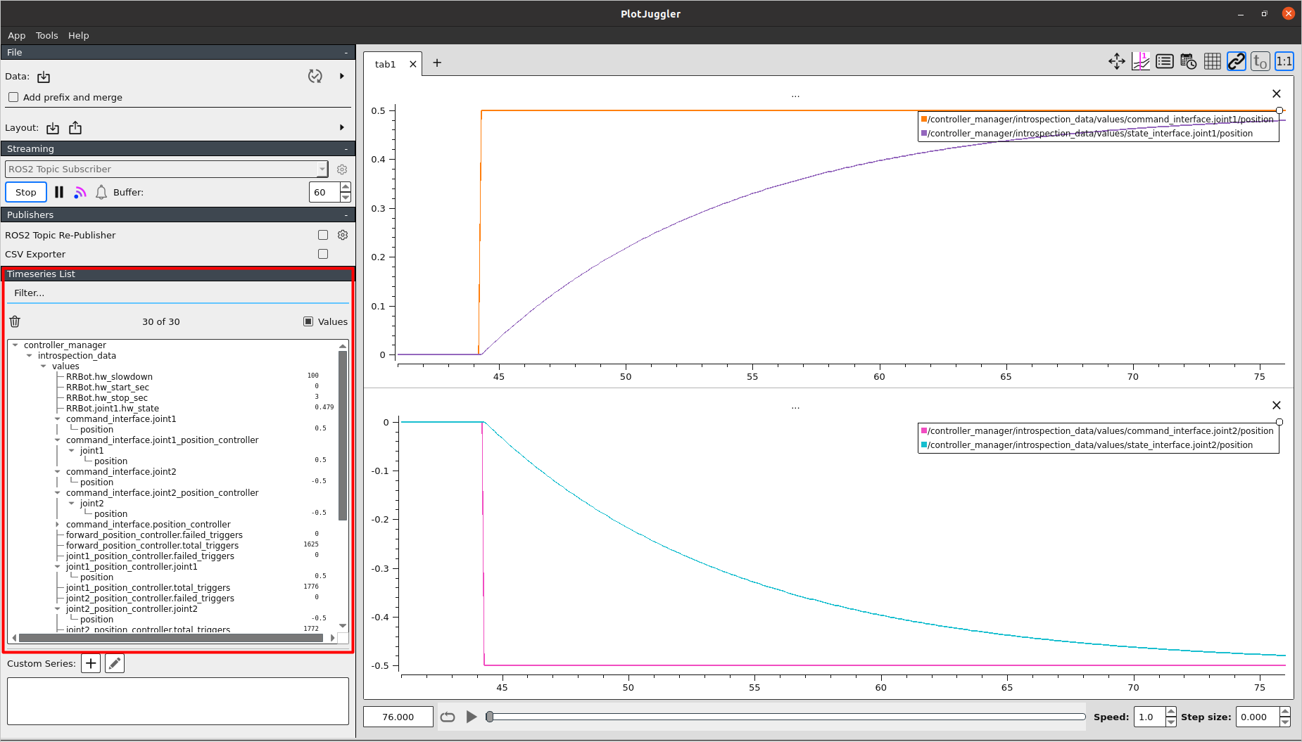Click the trash icon in Timeseries List
Viewport: 1302px width, 742px height.
(x=15, y=321)
